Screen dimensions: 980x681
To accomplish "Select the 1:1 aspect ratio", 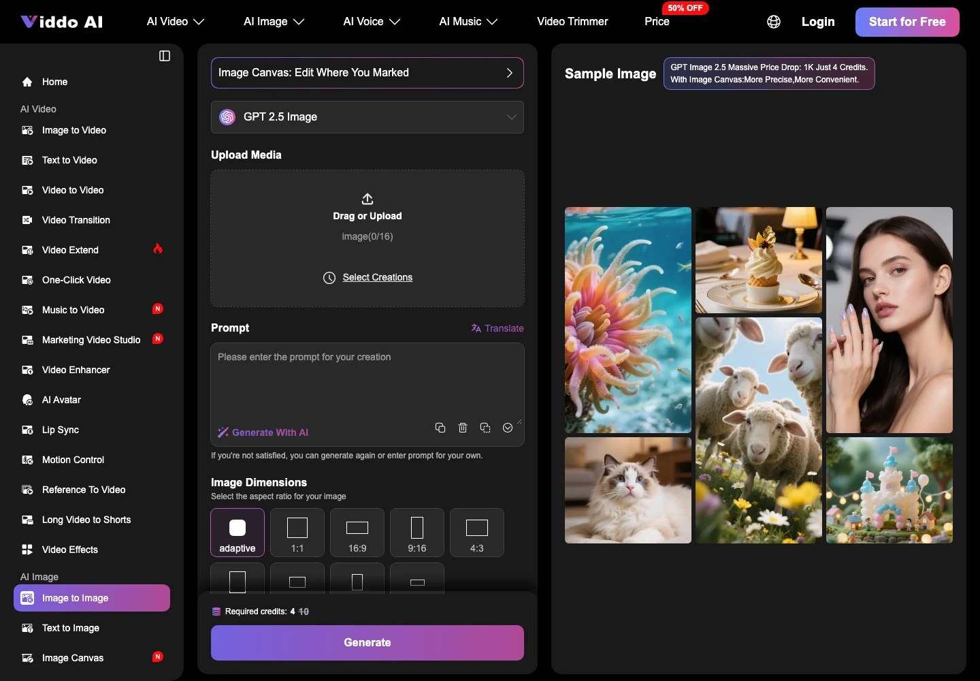I will pos(297,533).
